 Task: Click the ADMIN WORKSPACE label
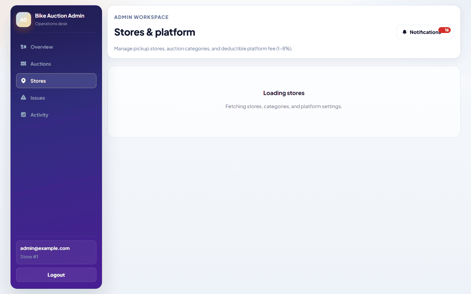tap(141, 17)
